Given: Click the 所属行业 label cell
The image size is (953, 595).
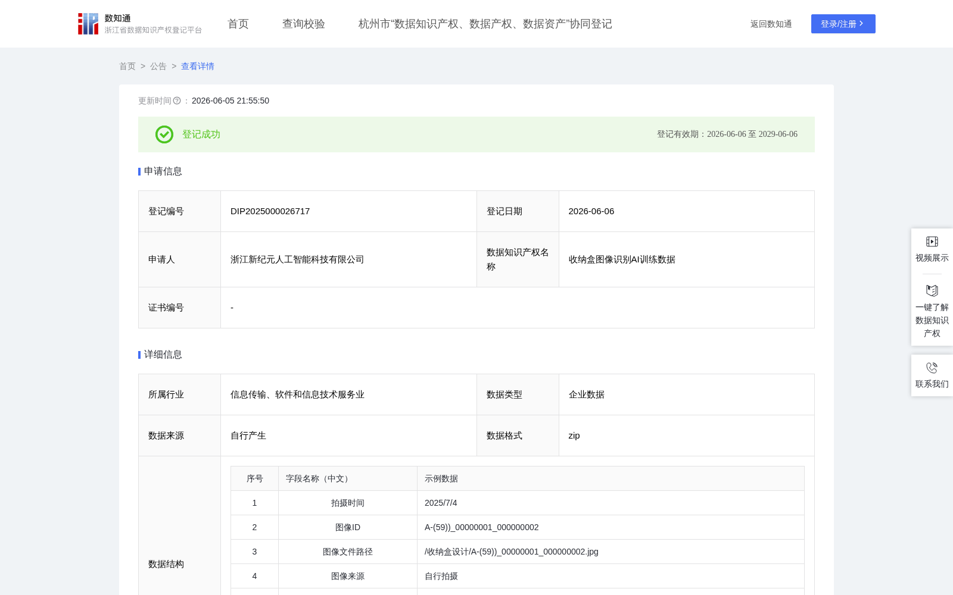Looking at the screenshot, I should pyautogui.click(x=180, y=394).
